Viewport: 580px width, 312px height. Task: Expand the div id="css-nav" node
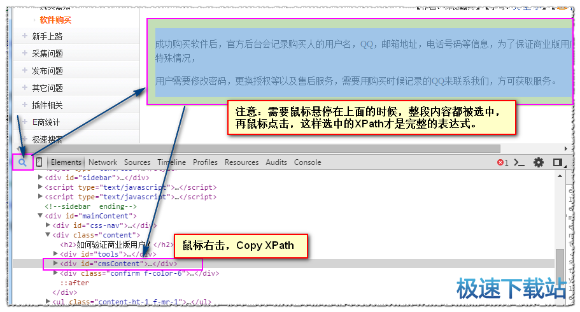[48, 225]
